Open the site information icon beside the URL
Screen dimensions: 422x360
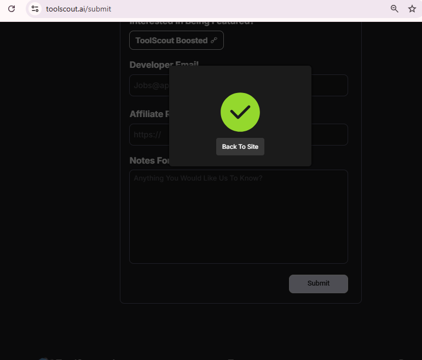(x=35, y=9)
